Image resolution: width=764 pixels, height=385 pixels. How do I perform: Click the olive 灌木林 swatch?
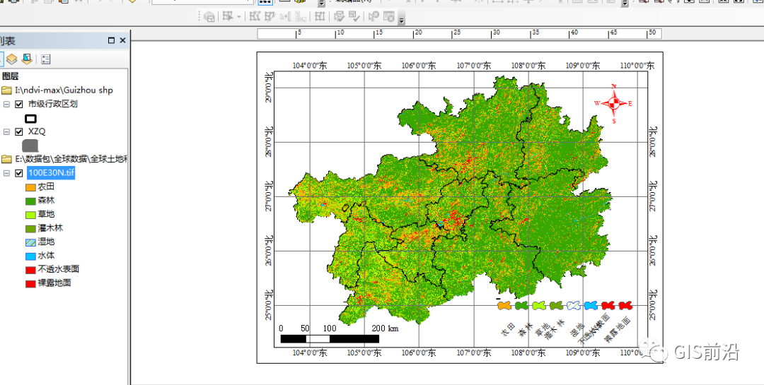(x=30, y=228)
